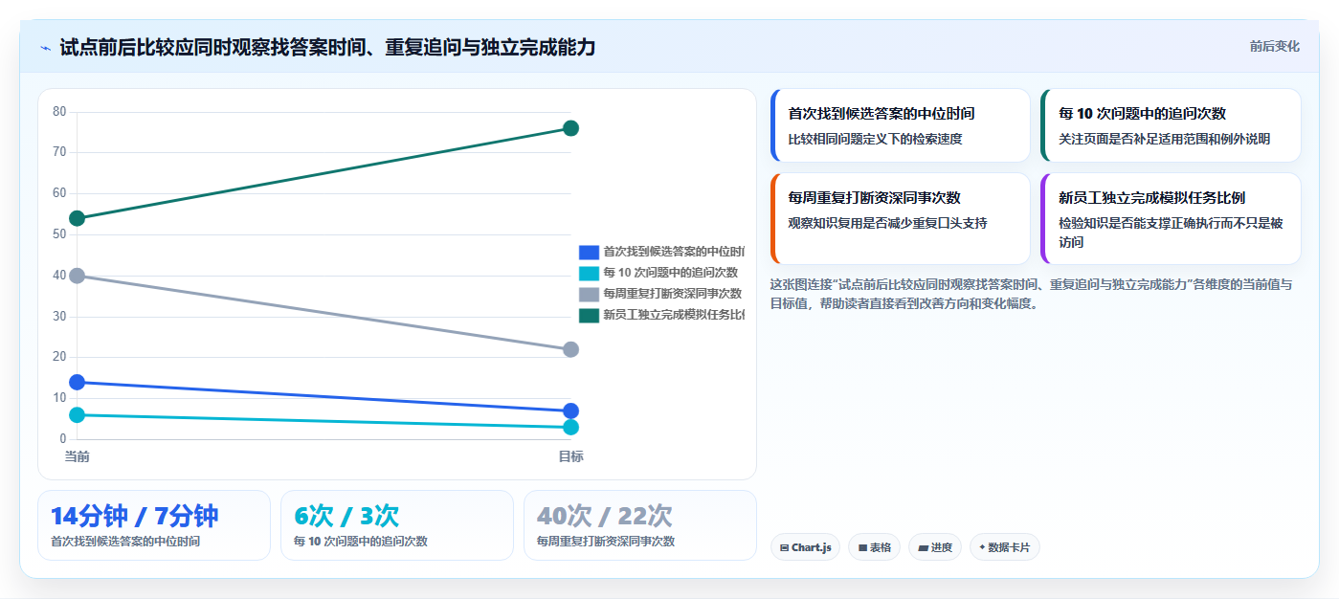
Task: Click the 当前 x-axis label
Action: coord(78,456)
